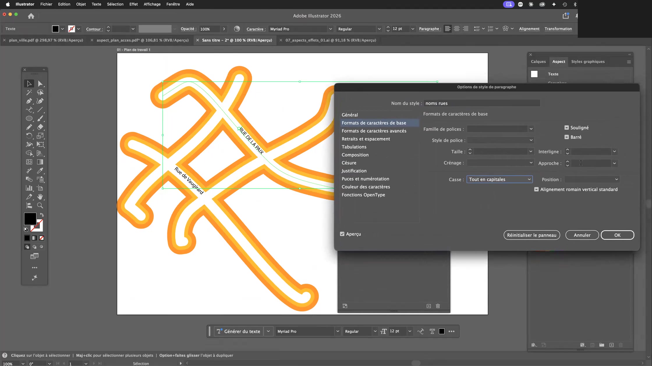Select the Scale tool
This screenshot has height=366, width=652.
click(x=40, y=136)
